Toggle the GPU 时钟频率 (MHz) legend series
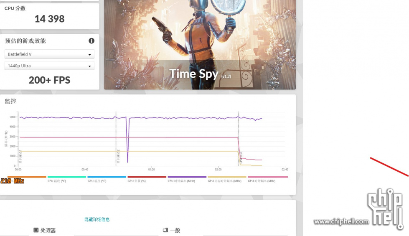The width and height of the screenshot is (409, 236). pyautogui.click(x=268, y=179)
